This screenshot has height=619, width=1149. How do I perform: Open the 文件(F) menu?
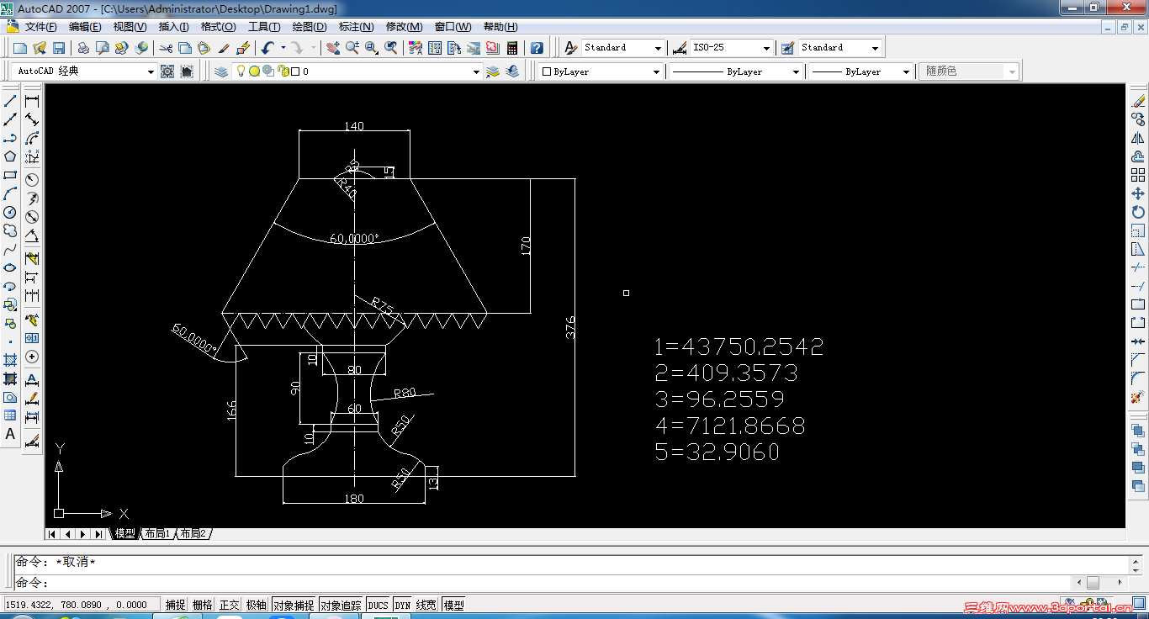[x=40, y=27]
